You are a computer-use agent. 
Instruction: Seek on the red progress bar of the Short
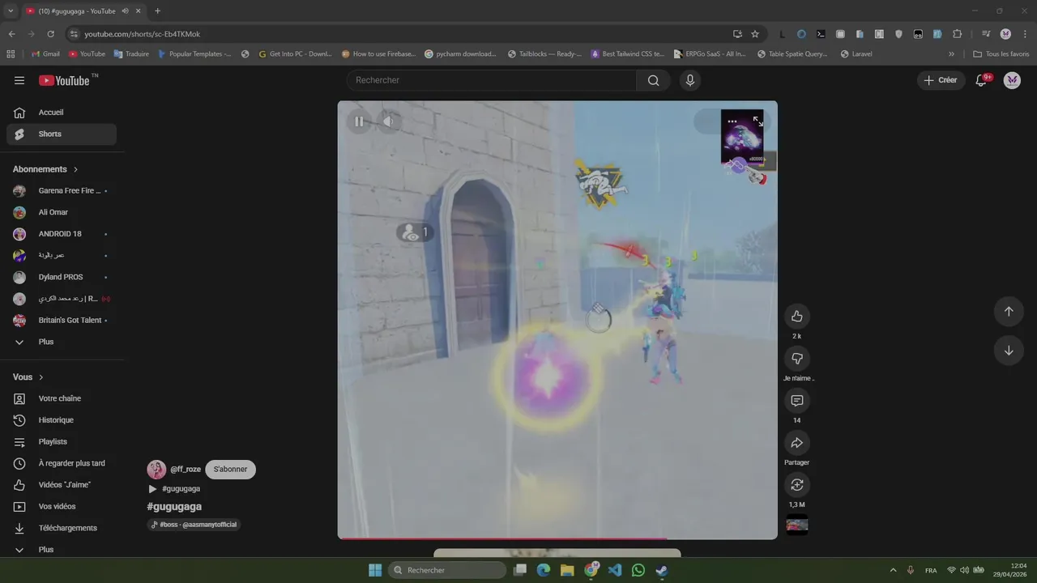point(557,538)
